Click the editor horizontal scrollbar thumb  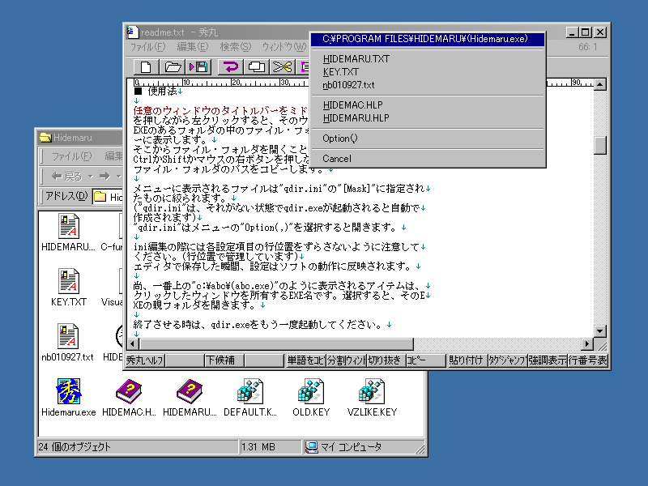click(x=276, y=343)
